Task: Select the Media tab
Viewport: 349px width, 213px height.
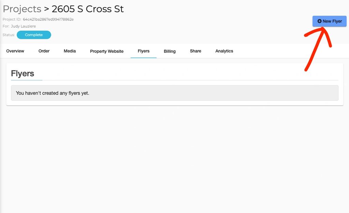Action: pyautogui.click(x=70, y=51)
